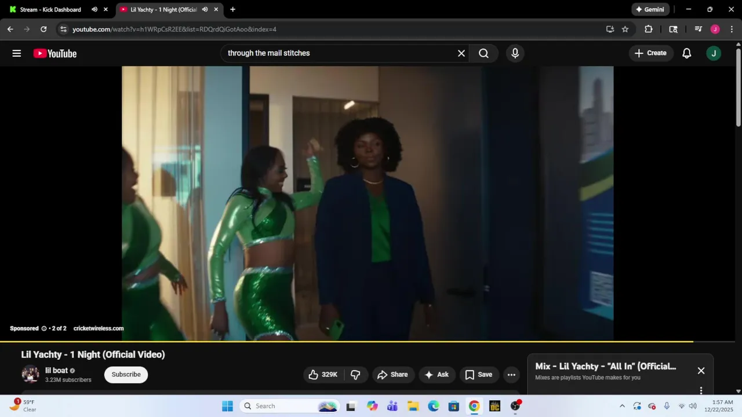
Task: Mute the Stream - Kick Dashboard tab
Action: [94, 9]
